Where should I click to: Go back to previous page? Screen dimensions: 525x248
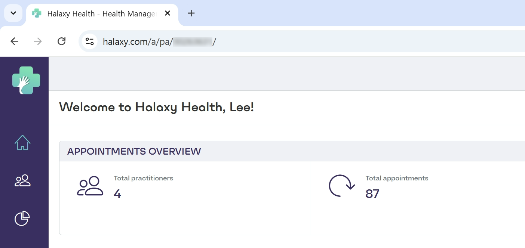pyautogui.click(x=15, y=41)
